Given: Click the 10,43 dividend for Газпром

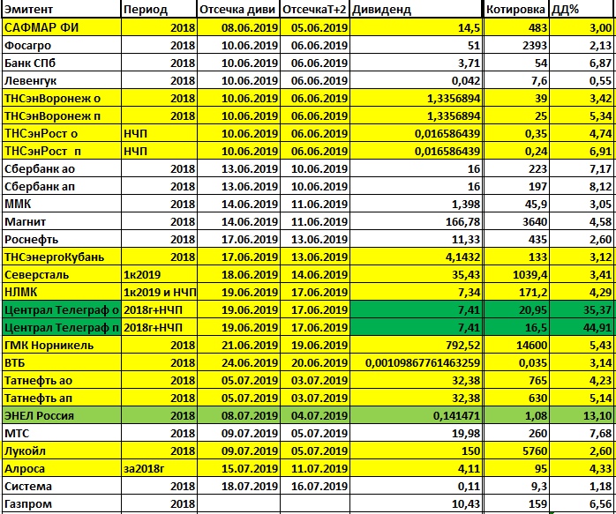Looking at the screenshot, I should 416,503.
